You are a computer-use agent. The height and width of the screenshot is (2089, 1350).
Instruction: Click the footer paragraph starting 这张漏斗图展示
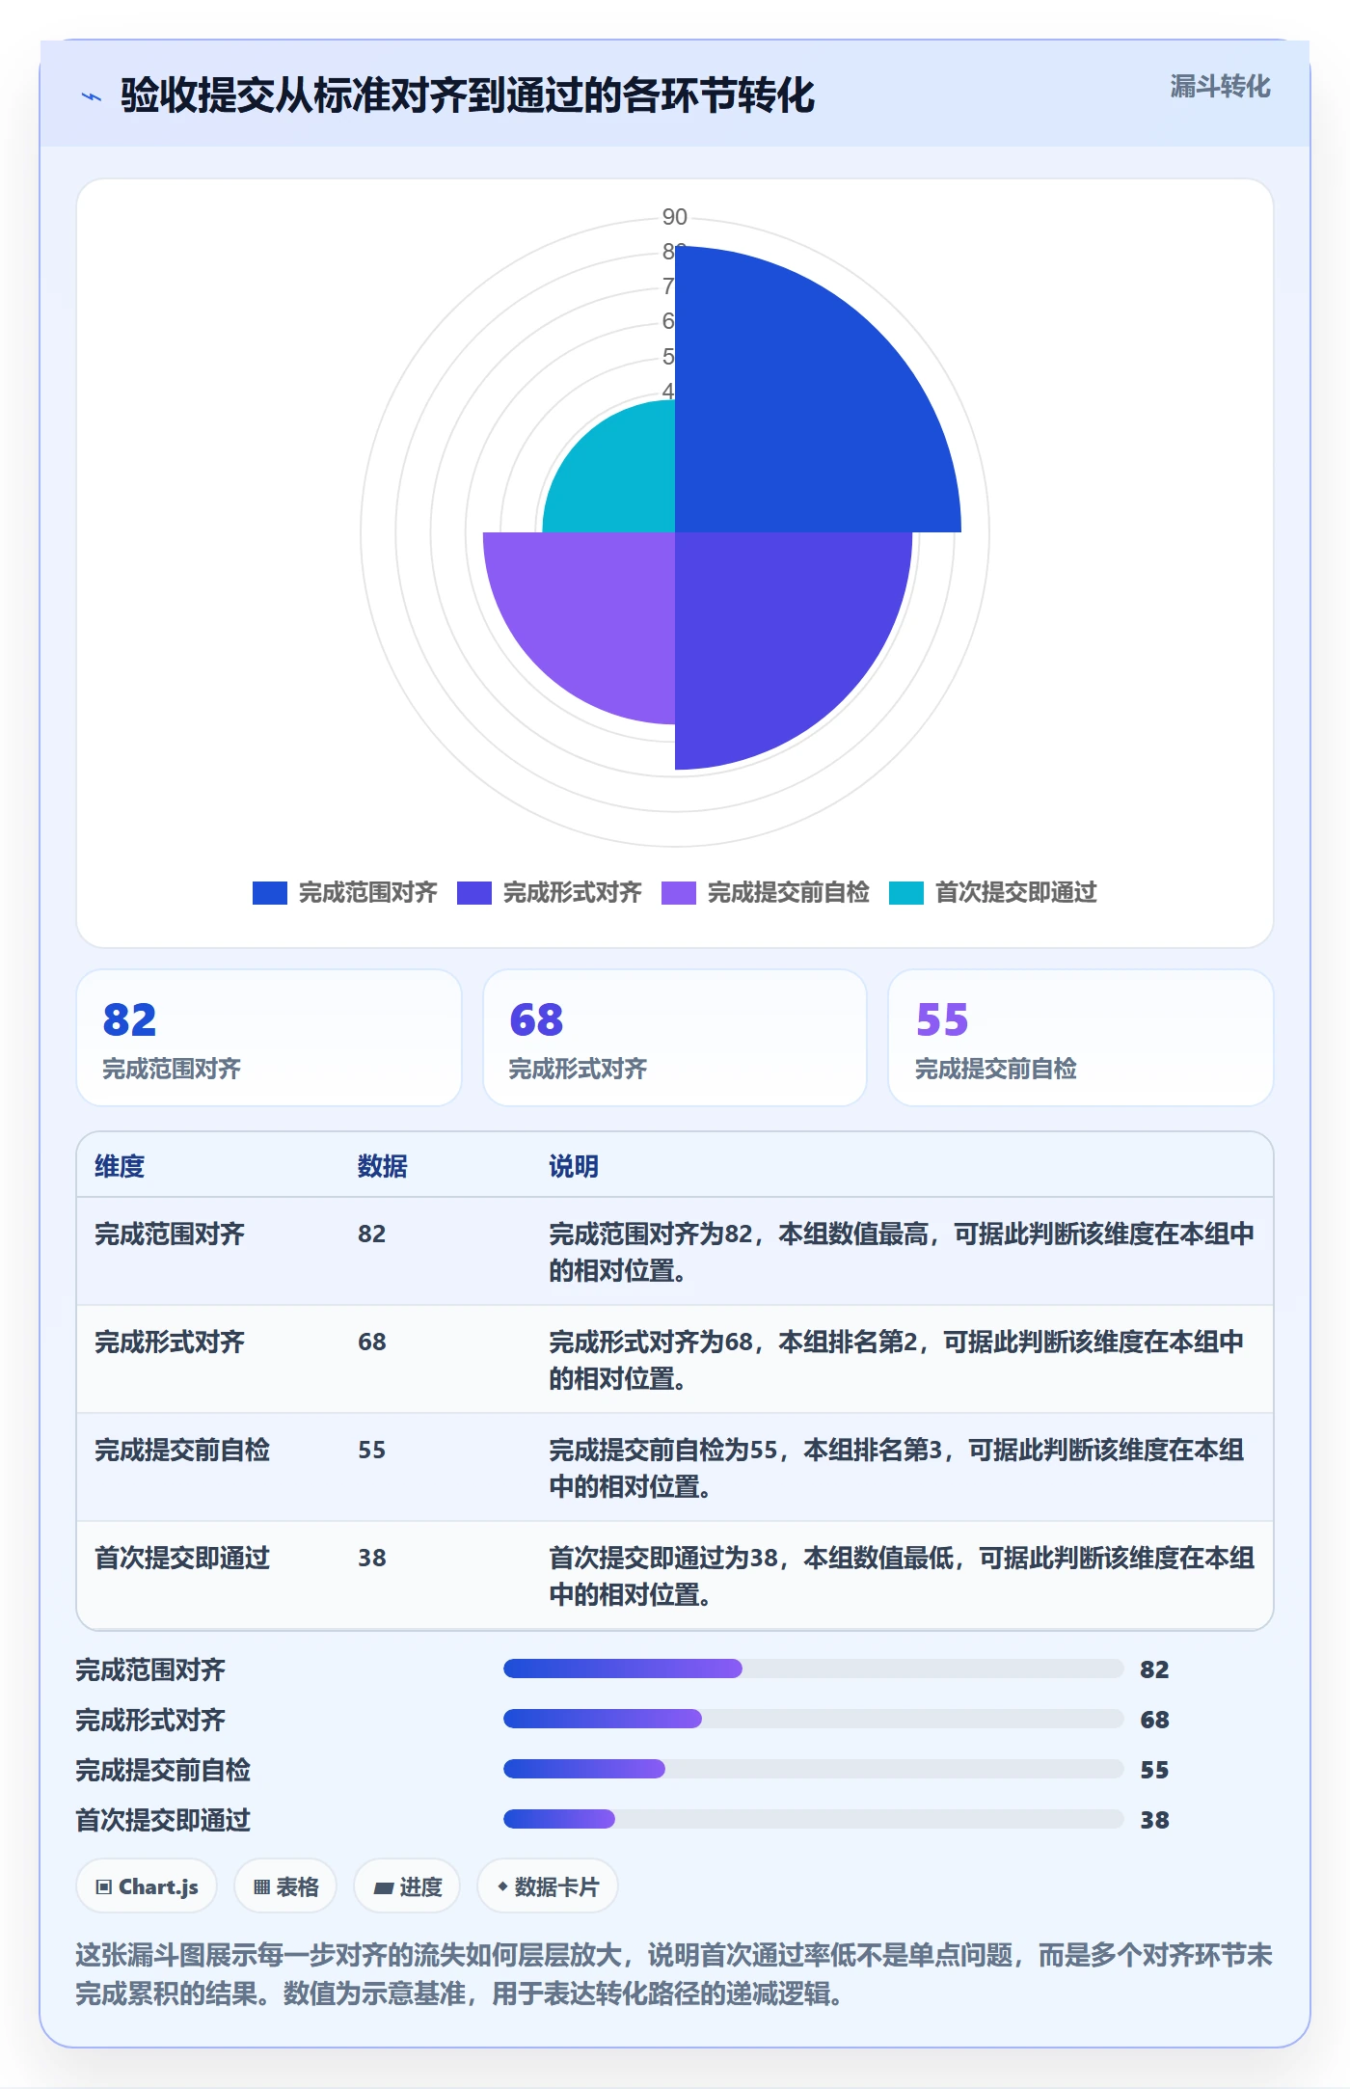(x=674, y=1974)
